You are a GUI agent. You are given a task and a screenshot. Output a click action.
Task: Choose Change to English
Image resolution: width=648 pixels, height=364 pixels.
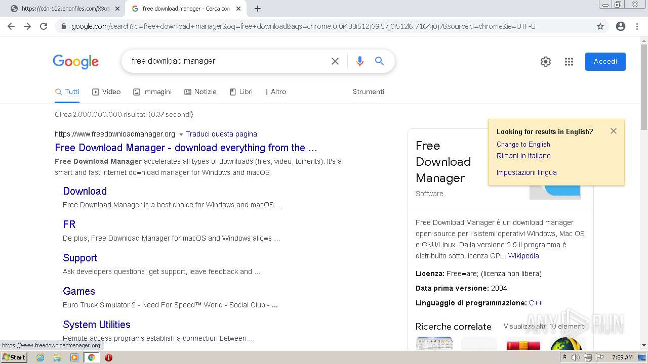click(523, 144)
